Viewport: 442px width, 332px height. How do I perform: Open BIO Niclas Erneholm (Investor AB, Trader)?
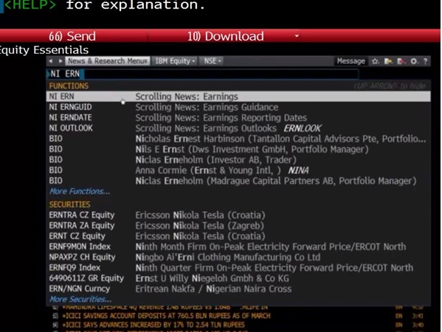click(238, 160)
